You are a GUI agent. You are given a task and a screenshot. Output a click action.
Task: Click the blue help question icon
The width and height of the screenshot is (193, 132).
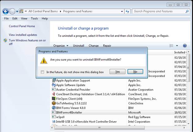tap(185, 46)
